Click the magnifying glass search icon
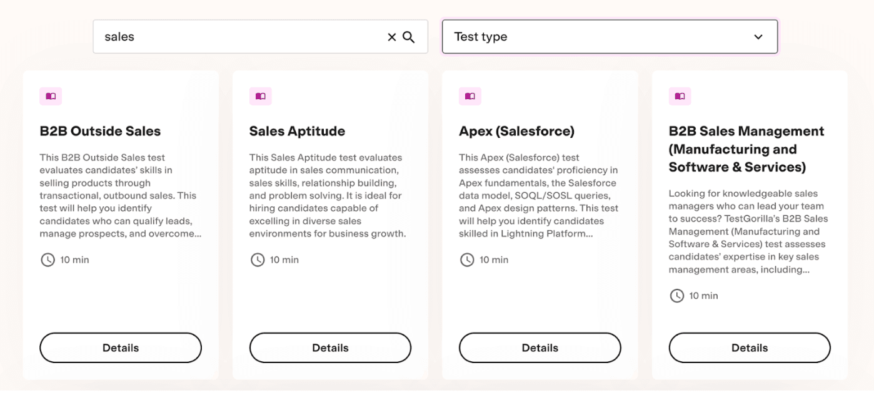The height and width of the screenshot is (393, 874). 409,37
